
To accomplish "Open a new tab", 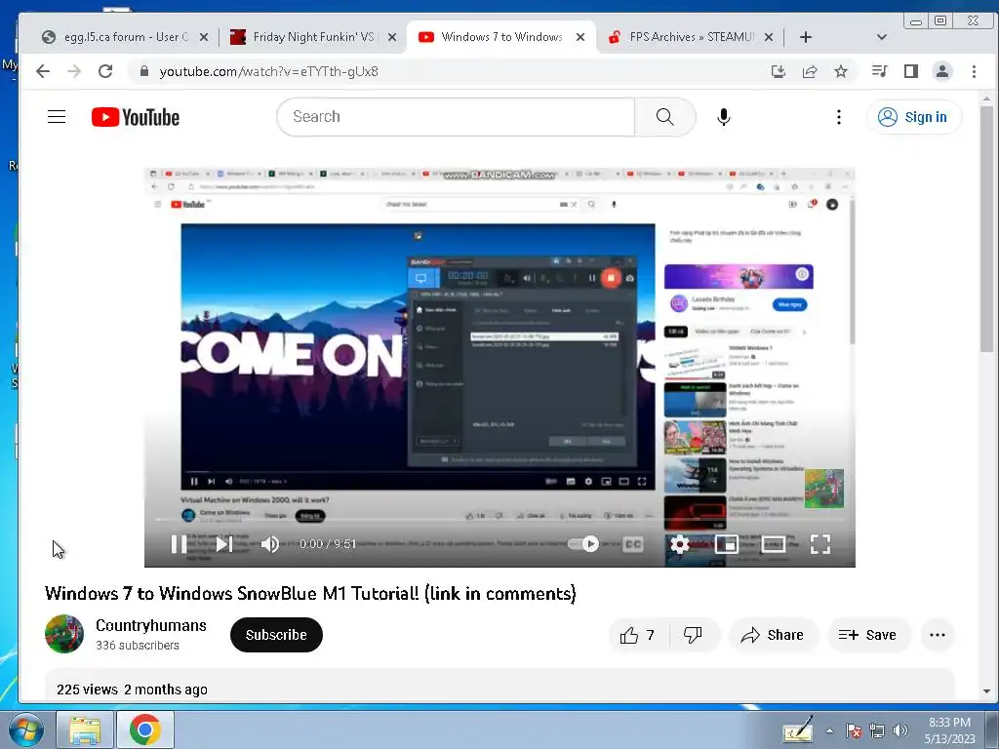I will coord(805,37).
